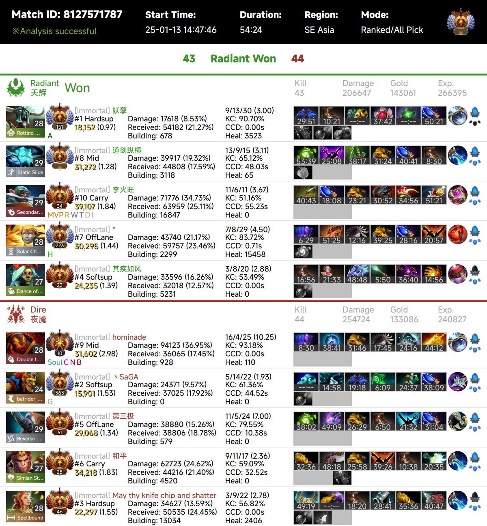Click item icon timed 44:12
The height and width of the screenshot is (526, 487).
[434, 342]
